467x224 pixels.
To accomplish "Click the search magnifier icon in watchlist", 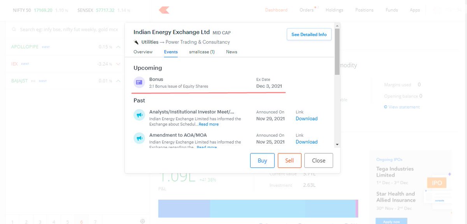I will (14, 30).
